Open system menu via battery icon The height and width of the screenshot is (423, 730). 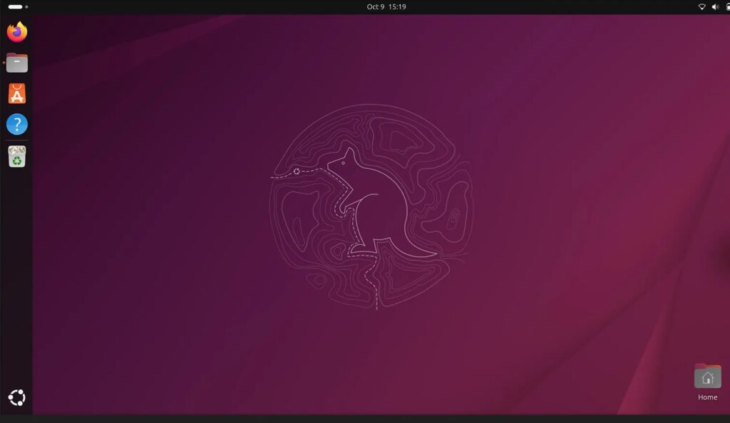coord(727,7)
